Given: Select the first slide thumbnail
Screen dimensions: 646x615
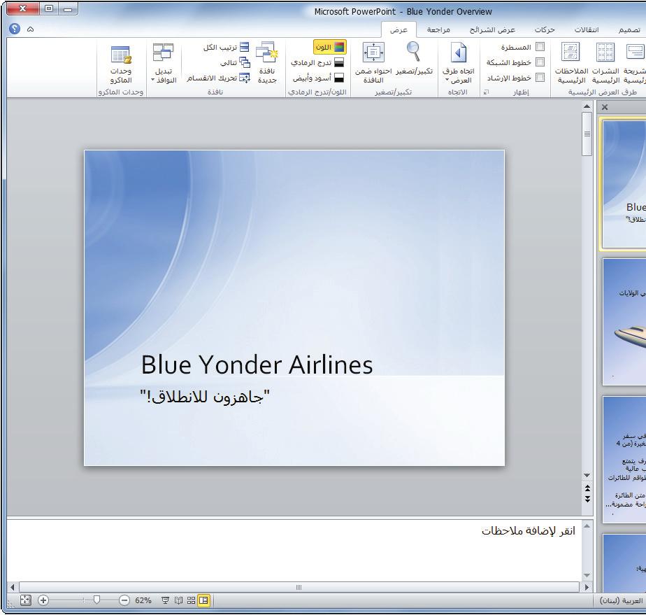Looking at the screenshot, I should [624, 184].
